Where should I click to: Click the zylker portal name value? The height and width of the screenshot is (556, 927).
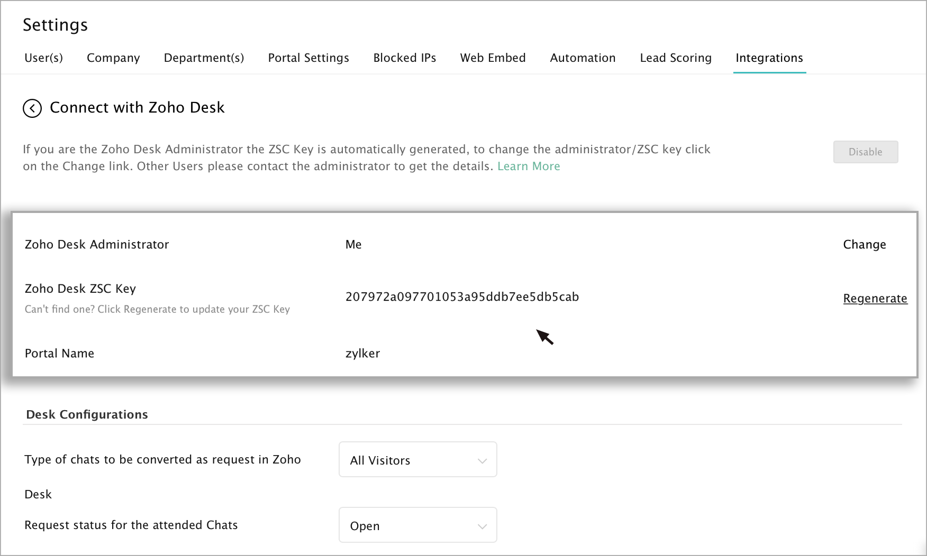click(362, 354)
